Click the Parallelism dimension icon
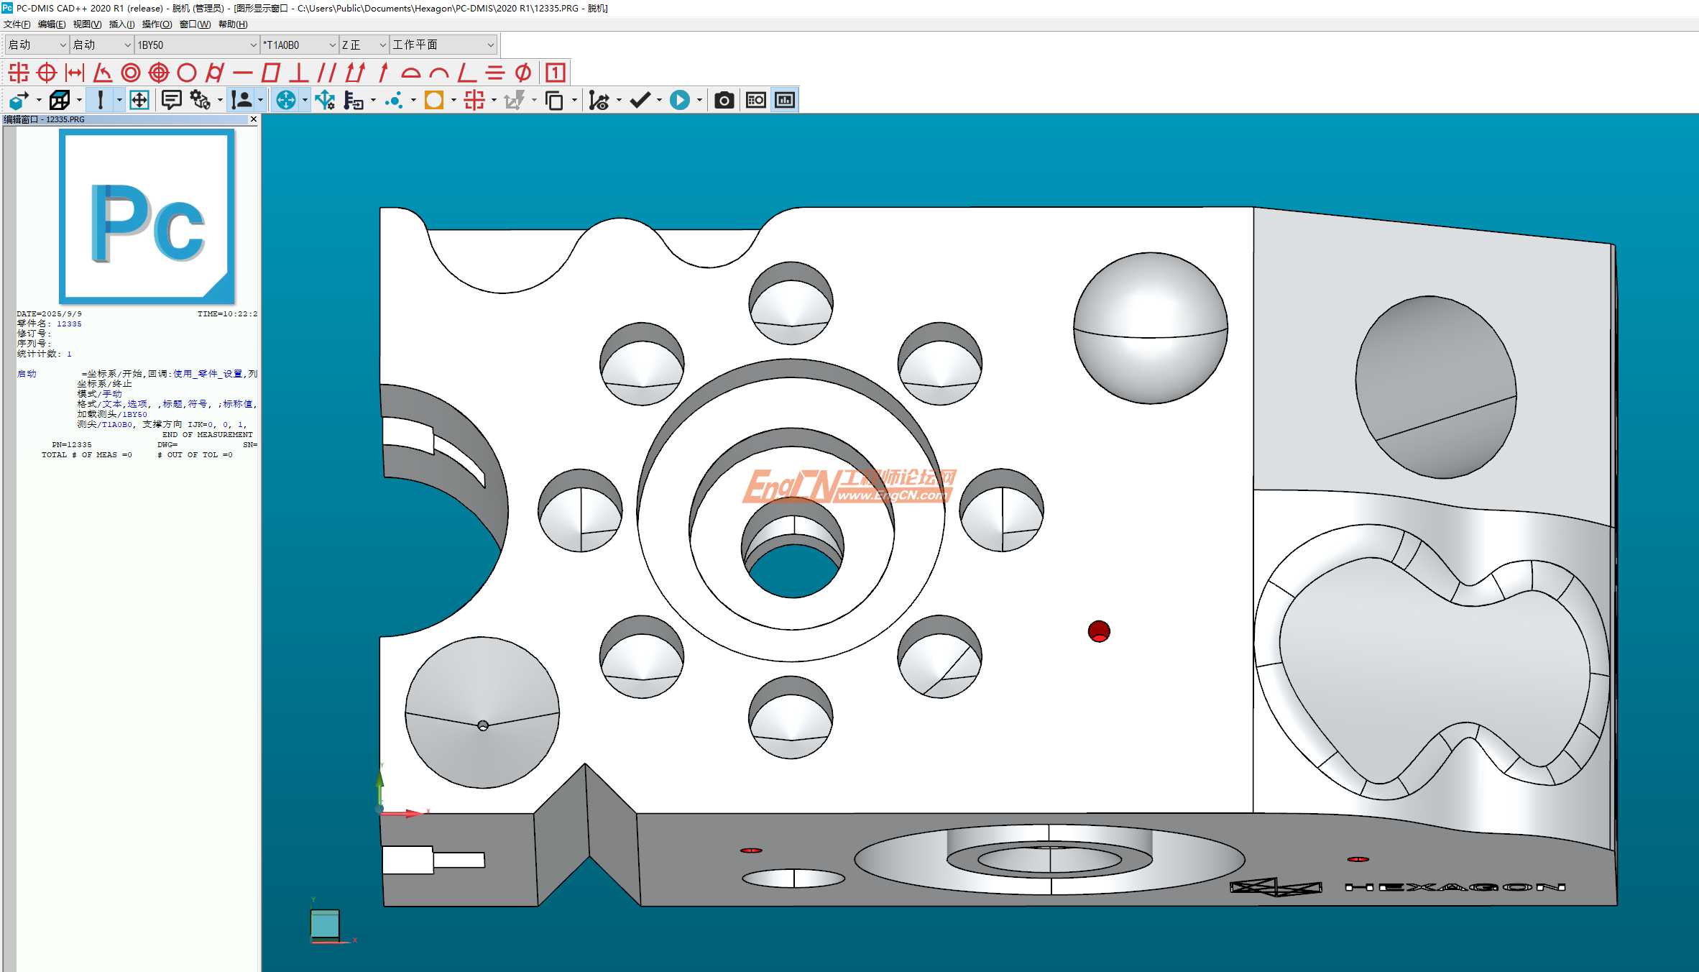This screenshot has width=1699, height=972. 327,73
